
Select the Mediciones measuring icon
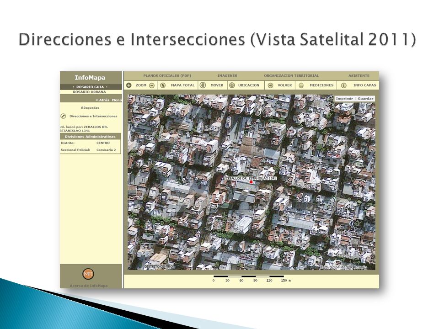(x=301, y=85)
